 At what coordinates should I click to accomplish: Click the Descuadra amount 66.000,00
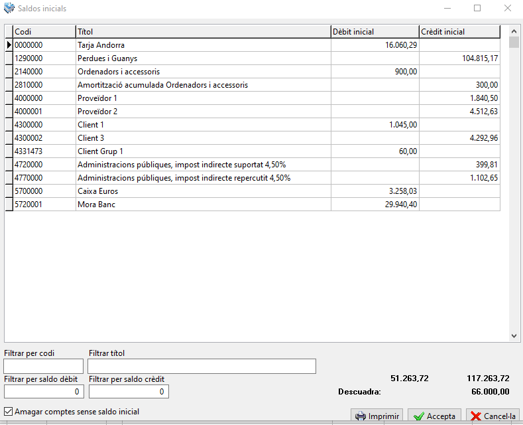[491, 392]
